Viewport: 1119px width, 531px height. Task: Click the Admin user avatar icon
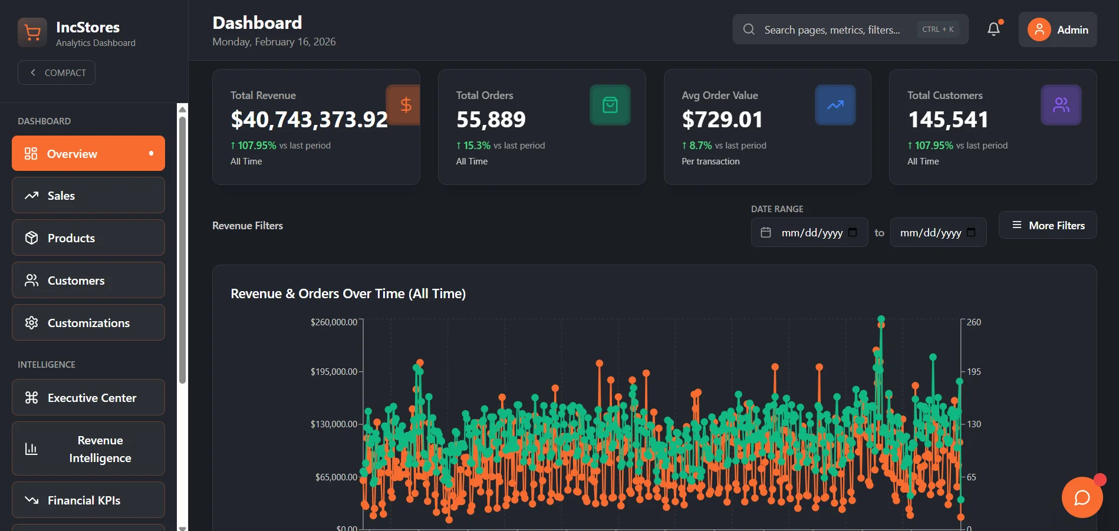(x=1039, y=29)
